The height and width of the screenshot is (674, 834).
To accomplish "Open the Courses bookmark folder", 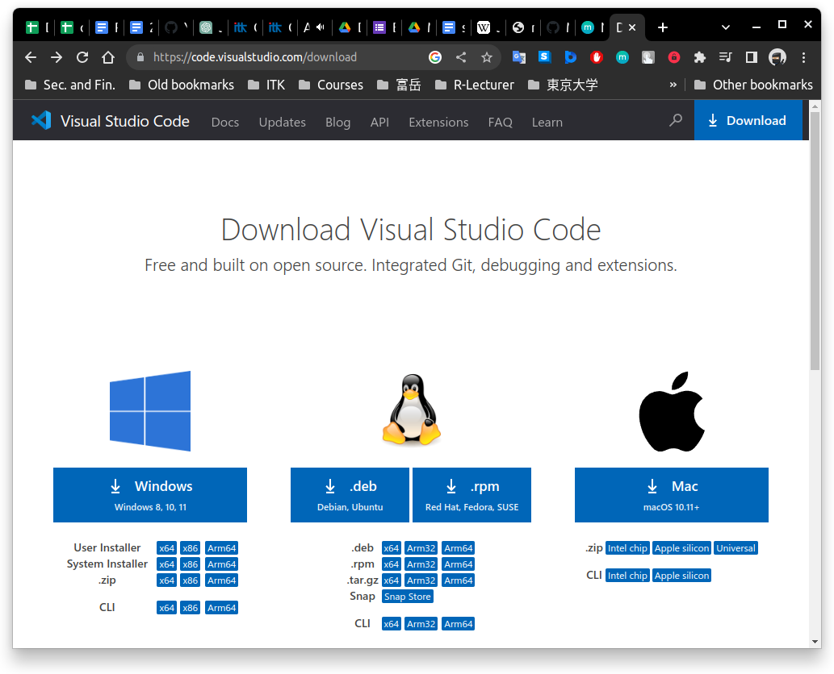I will (x=330, y=85).
